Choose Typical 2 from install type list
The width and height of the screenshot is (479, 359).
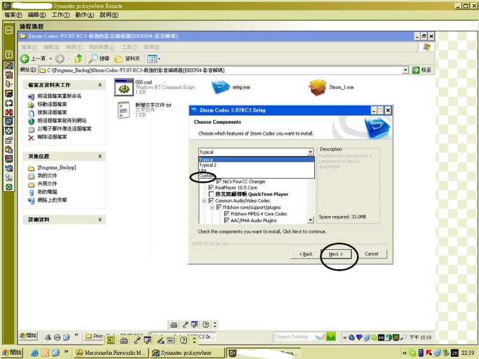point(256,165)
